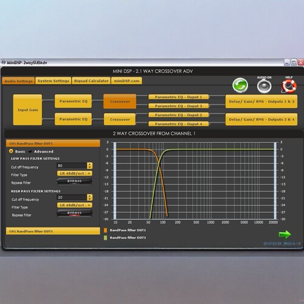The image size is (304, 304).
Task: Click the green BandPass filter OUT3 legend swatch
Action: [105, 238]
